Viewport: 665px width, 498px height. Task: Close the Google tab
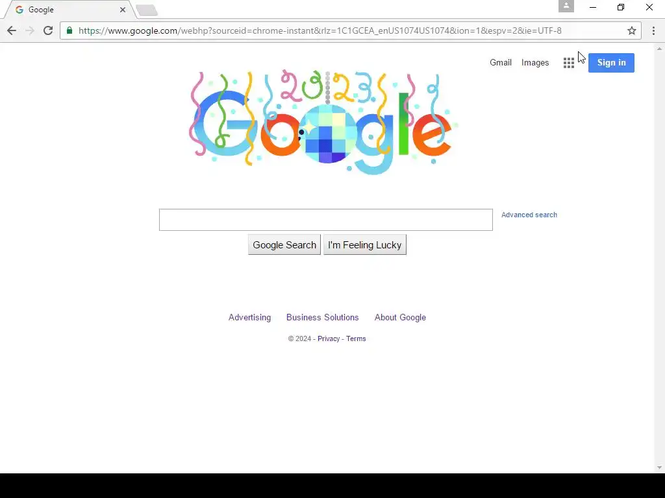point(123,9)
